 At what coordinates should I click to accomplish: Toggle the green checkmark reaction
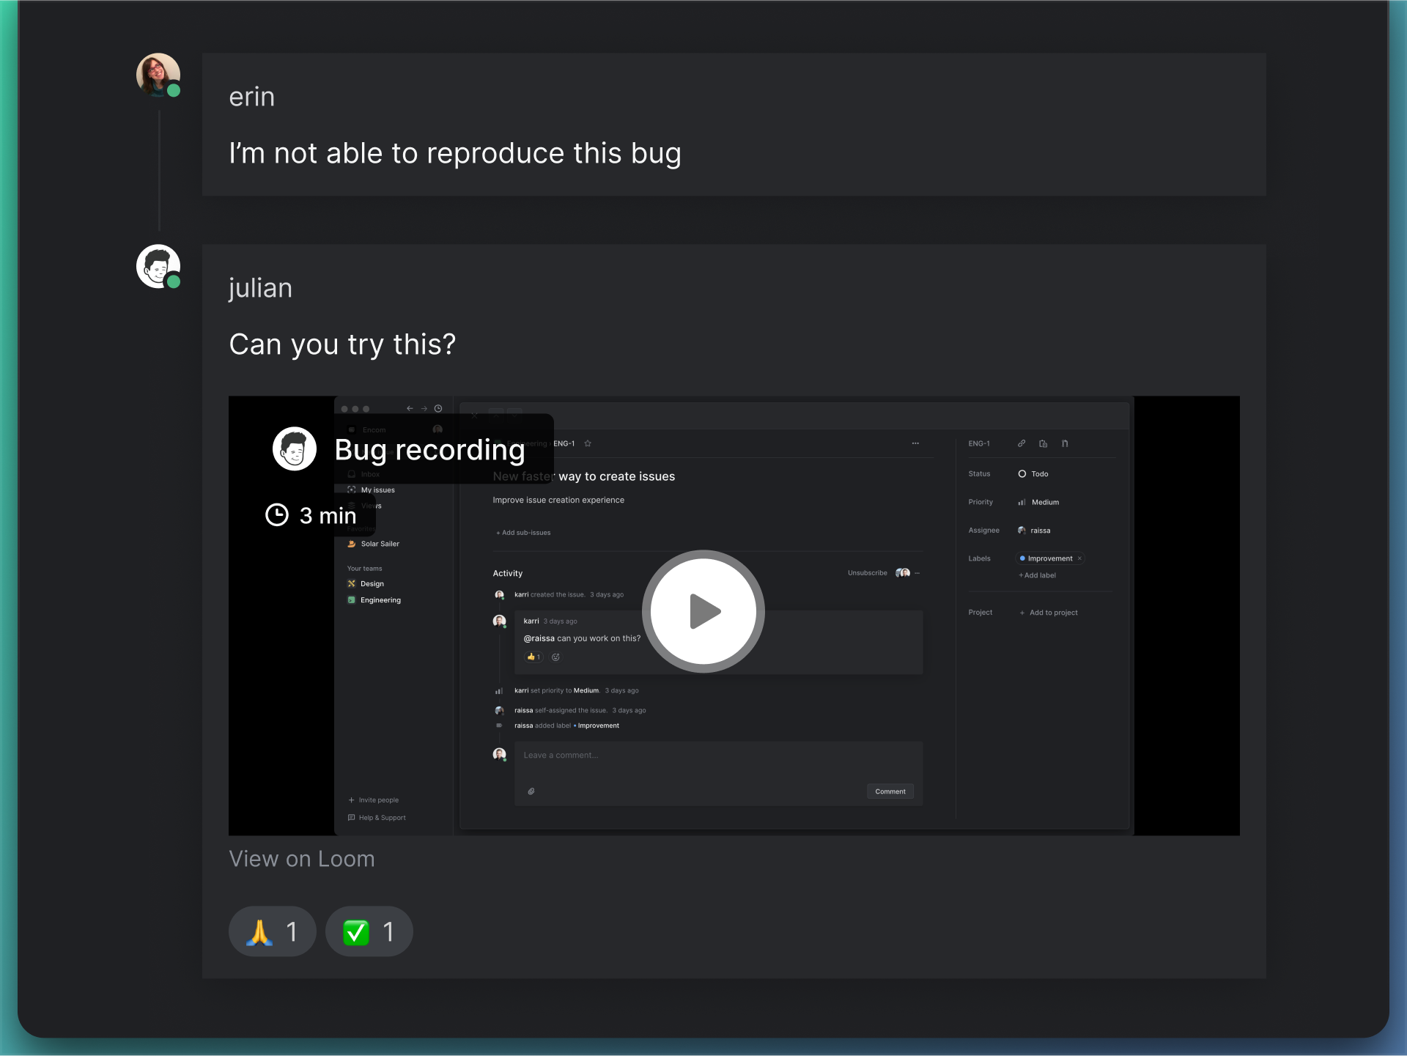[369, 931]
